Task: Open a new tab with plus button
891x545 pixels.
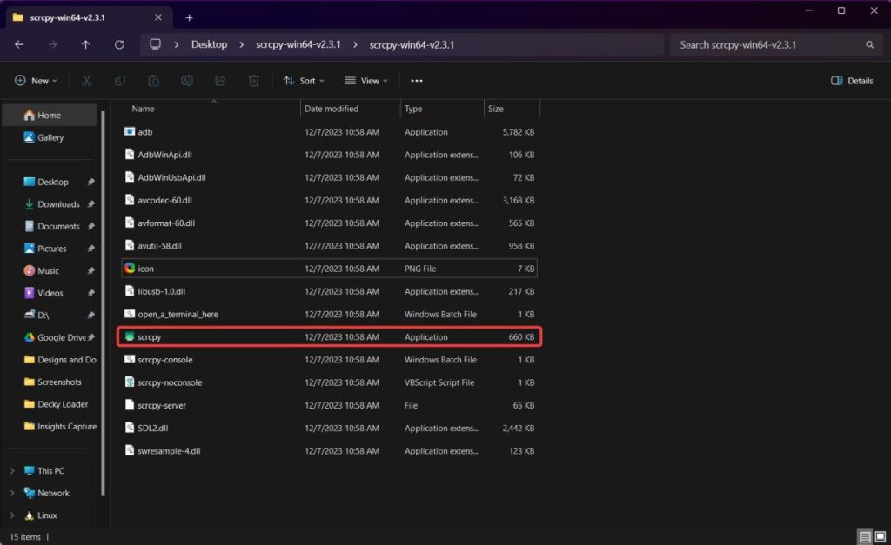Action: click(x=189, y=17)
